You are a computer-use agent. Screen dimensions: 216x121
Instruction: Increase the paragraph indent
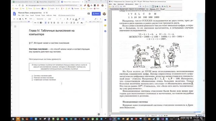point(74,23)
